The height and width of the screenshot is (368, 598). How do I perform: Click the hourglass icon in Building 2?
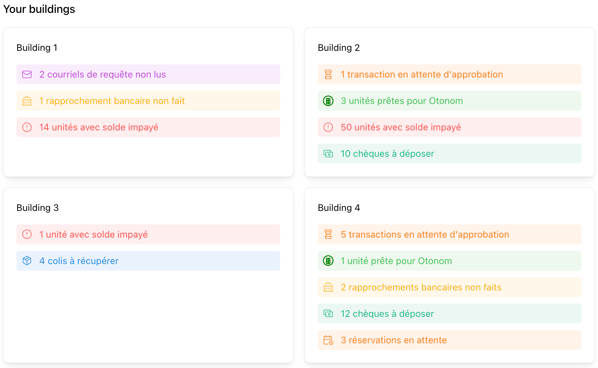328,75
